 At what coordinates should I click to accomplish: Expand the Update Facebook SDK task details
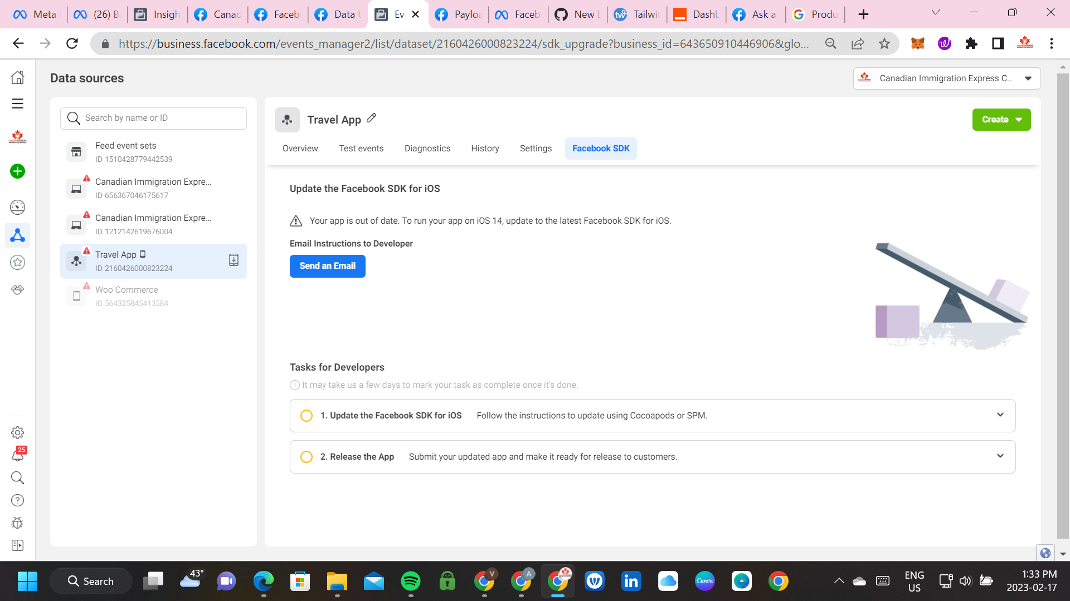coord(1000,415)
